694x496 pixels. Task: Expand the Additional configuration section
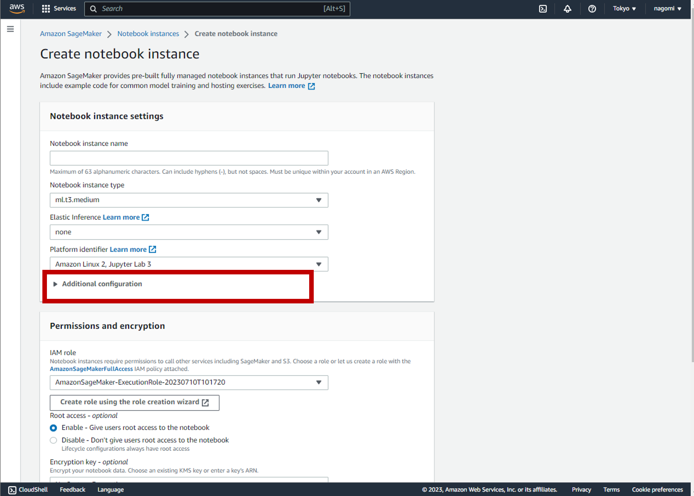[102, 284]
